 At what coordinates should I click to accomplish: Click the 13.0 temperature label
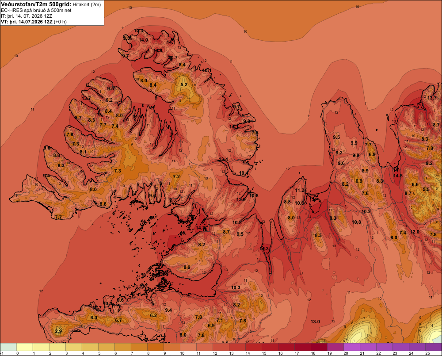tap(315, 322)
